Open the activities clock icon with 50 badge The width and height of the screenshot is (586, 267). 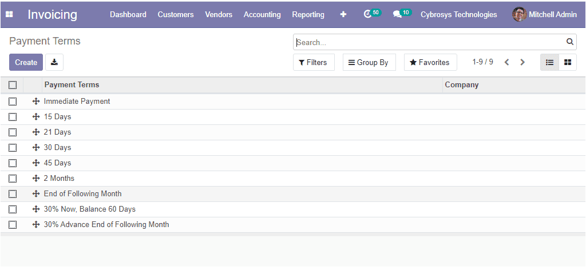372,13
